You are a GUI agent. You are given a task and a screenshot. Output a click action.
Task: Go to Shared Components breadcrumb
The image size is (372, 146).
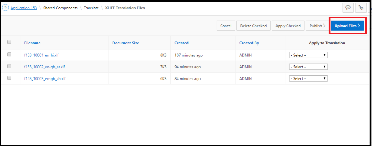click(60, 8)
